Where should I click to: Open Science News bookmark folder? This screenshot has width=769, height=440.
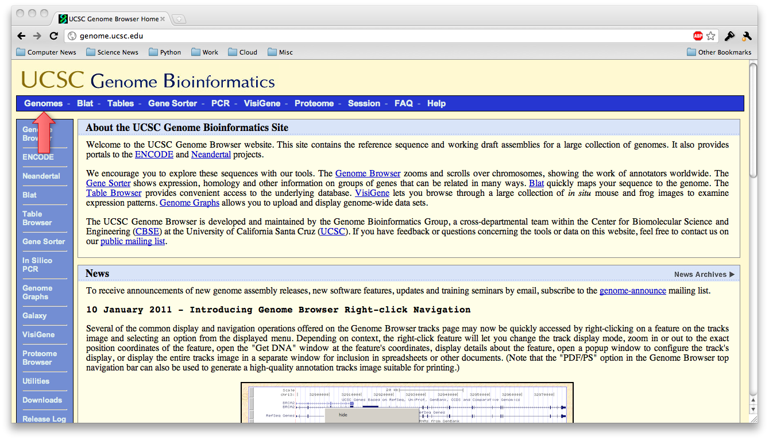pos(113,52)
